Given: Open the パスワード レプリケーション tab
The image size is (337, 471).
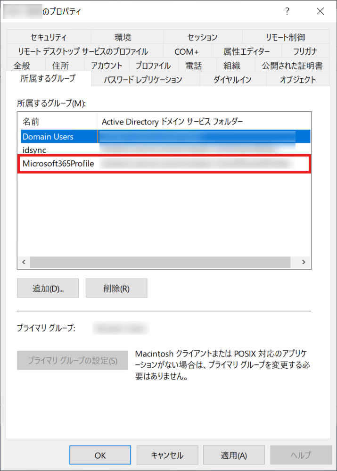Looking at the screenshot, I should pyautogui.click(x=145, y=79).
